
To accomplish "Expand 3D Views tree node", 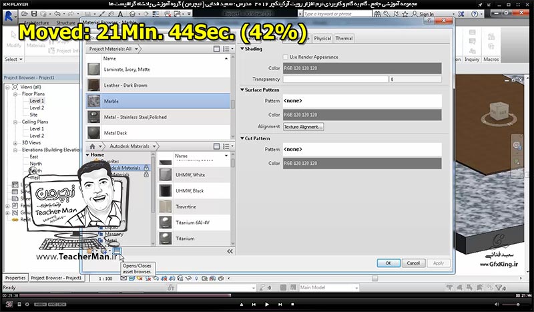I will [x=15, y=143].
